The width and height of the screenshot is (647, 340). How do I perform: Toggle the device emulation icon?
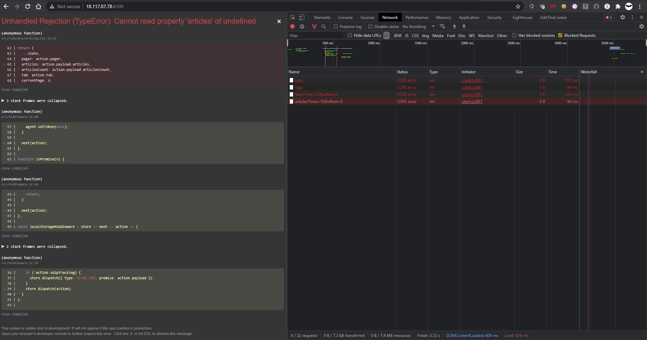click(x=302, y=17)
